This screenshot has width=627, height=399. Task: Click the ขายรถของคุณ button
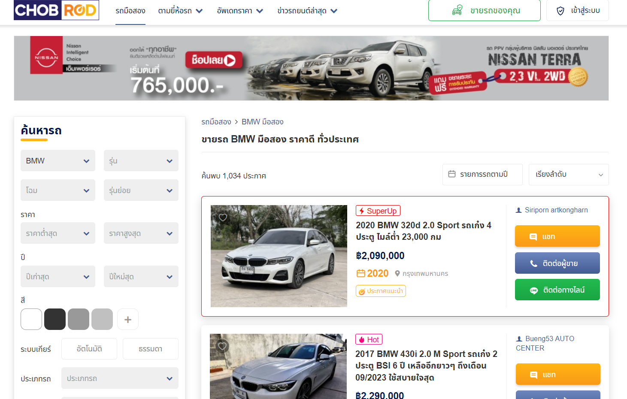[x=484, y=10]
